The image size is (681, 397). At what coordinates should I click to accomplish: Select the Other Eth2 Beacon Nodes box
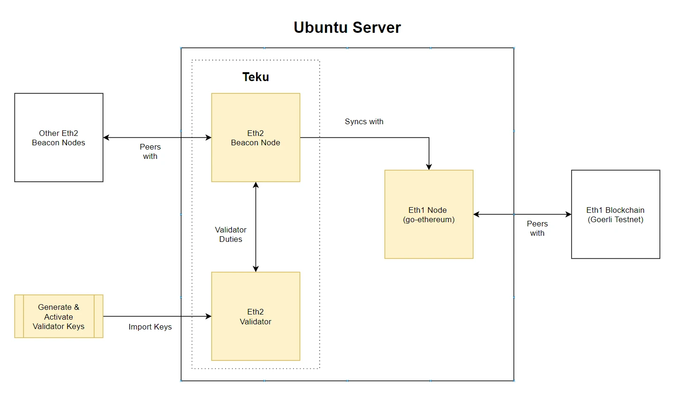[59, 137]
